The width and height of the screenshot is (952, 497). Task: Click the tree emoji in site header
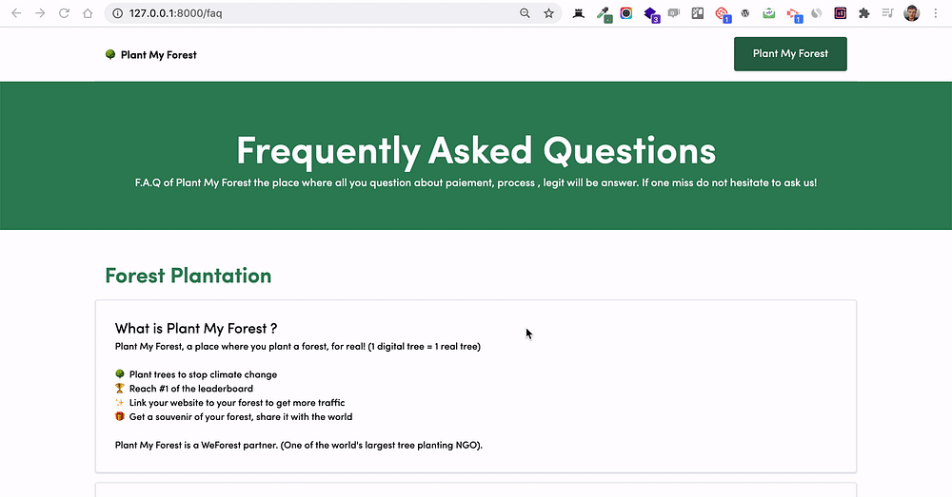[109, 54]
